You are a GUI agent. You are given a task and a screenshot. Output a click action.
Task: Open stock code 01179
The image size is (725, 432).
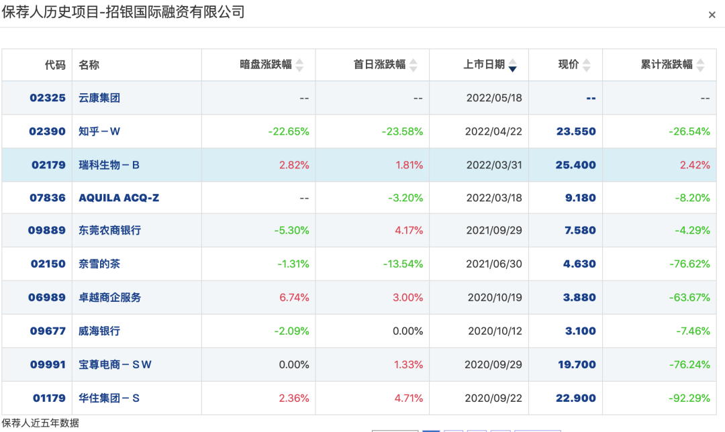pos(49,398)
